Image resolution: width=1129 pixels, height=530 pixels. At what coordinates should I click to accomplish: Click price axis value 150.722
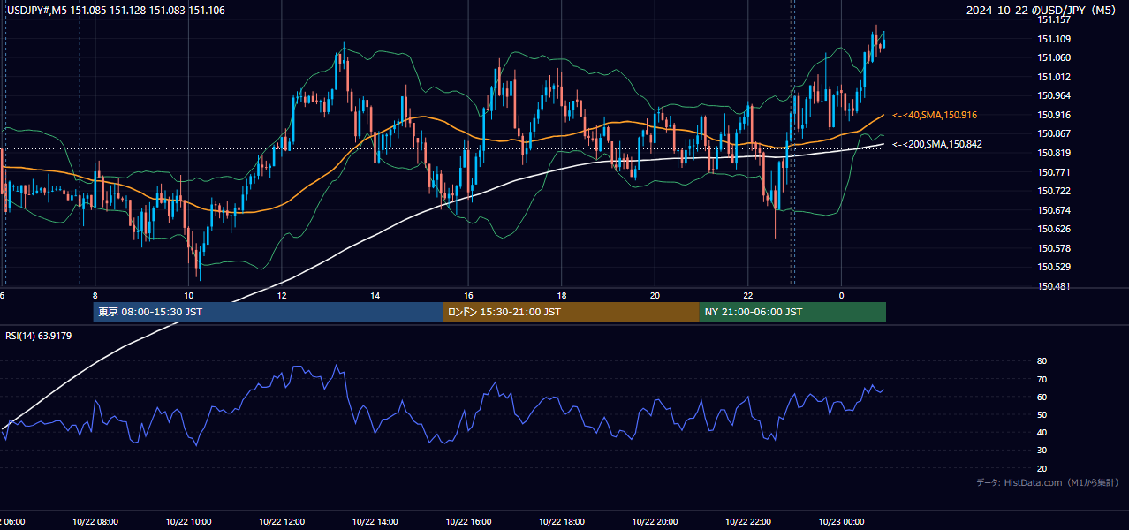tap(1053, 191)
